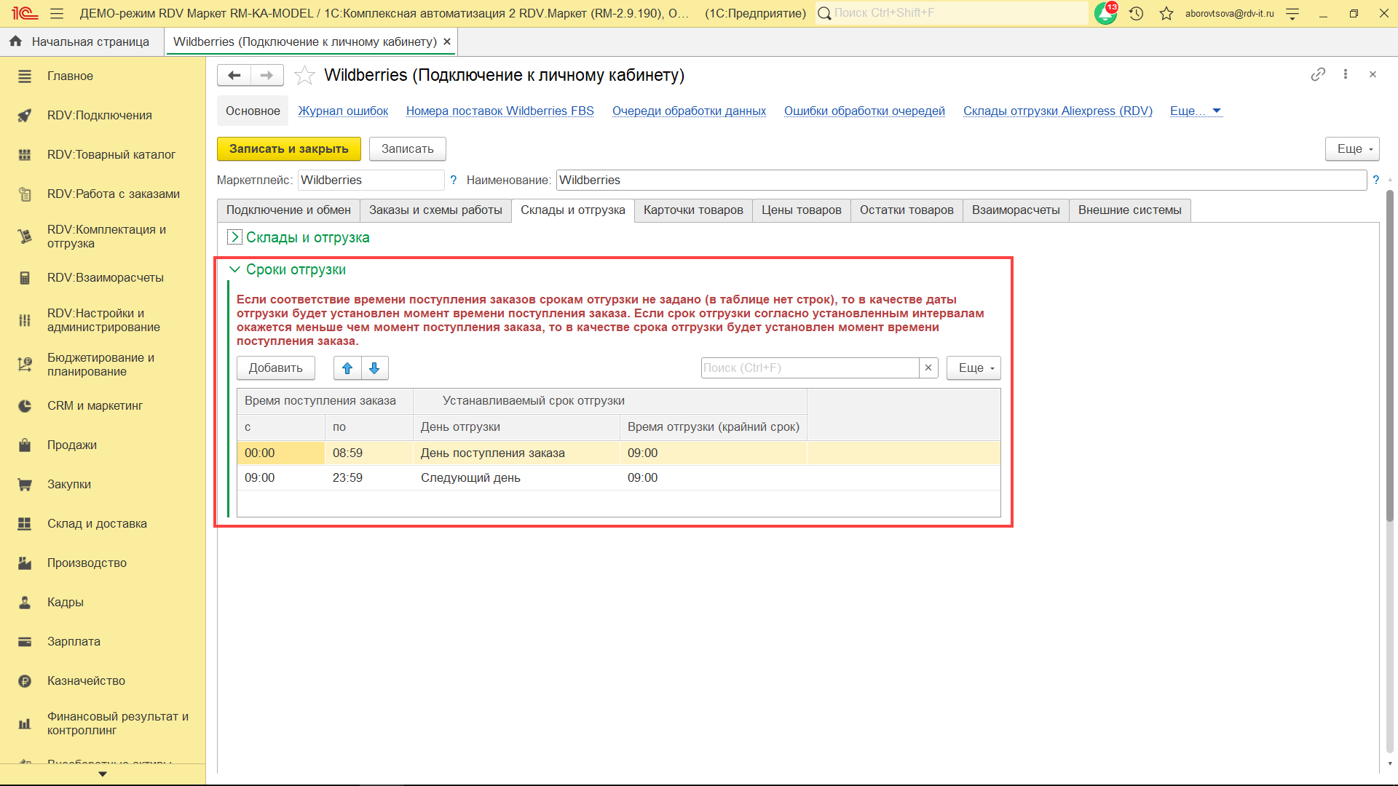Click the favorites star in title bar
Screen dimensions: 1398x786
coord(1166,13)
